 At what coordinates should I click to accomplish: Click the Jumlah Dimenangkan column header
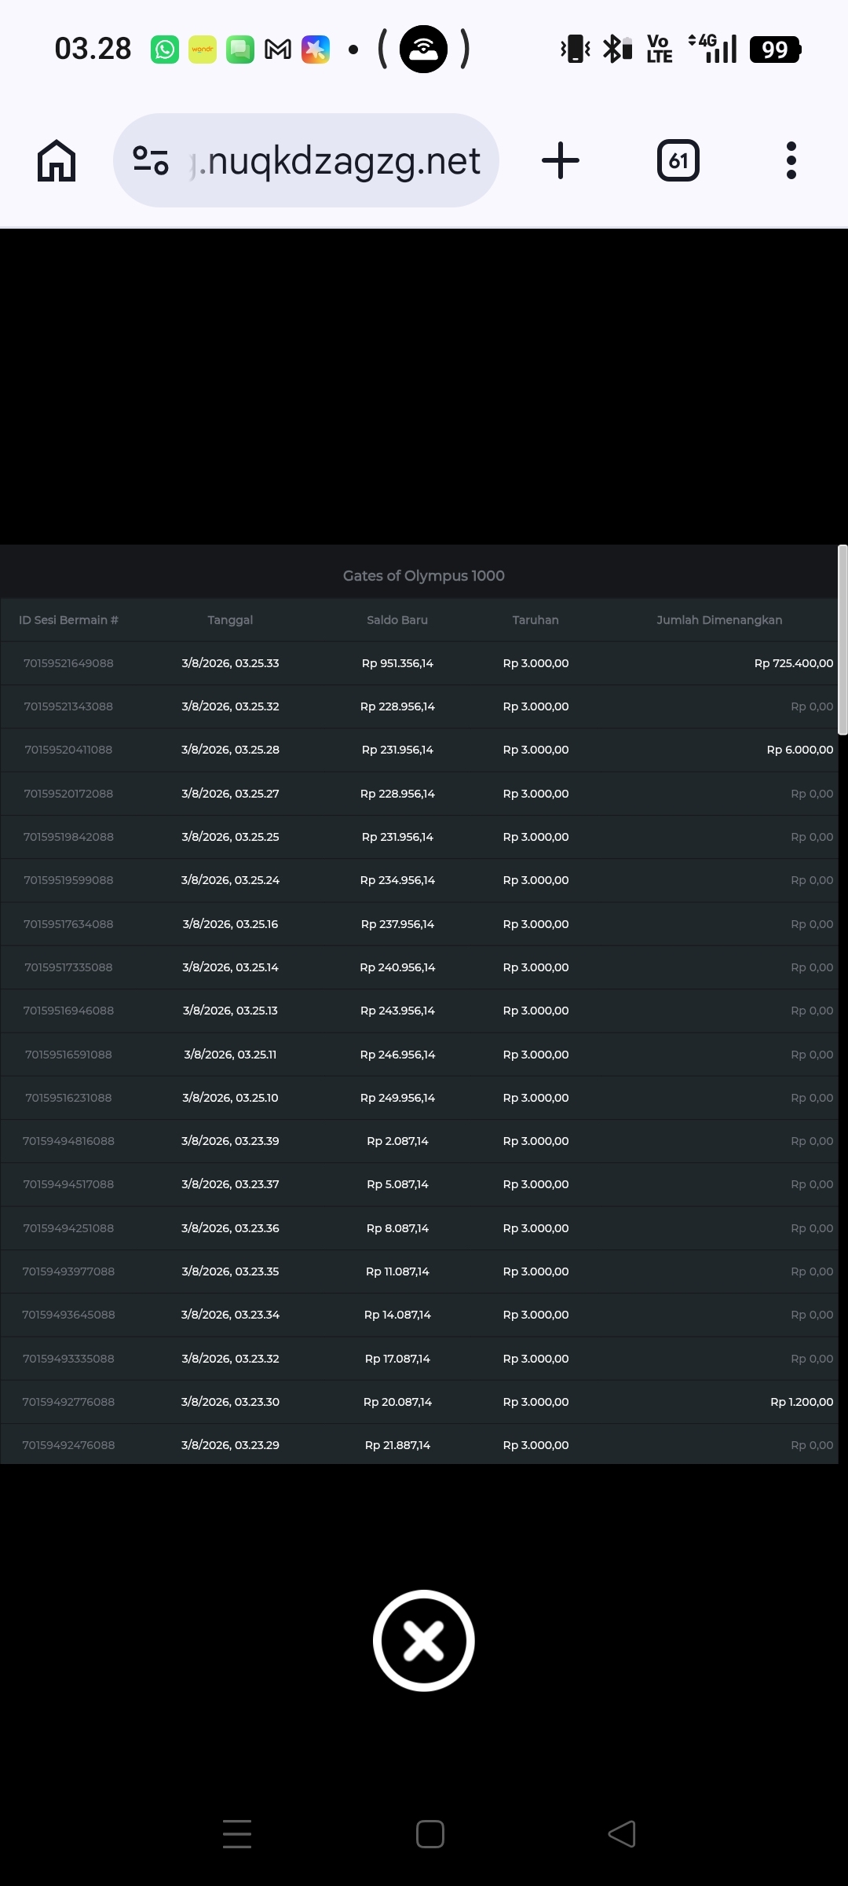point(719,620)
